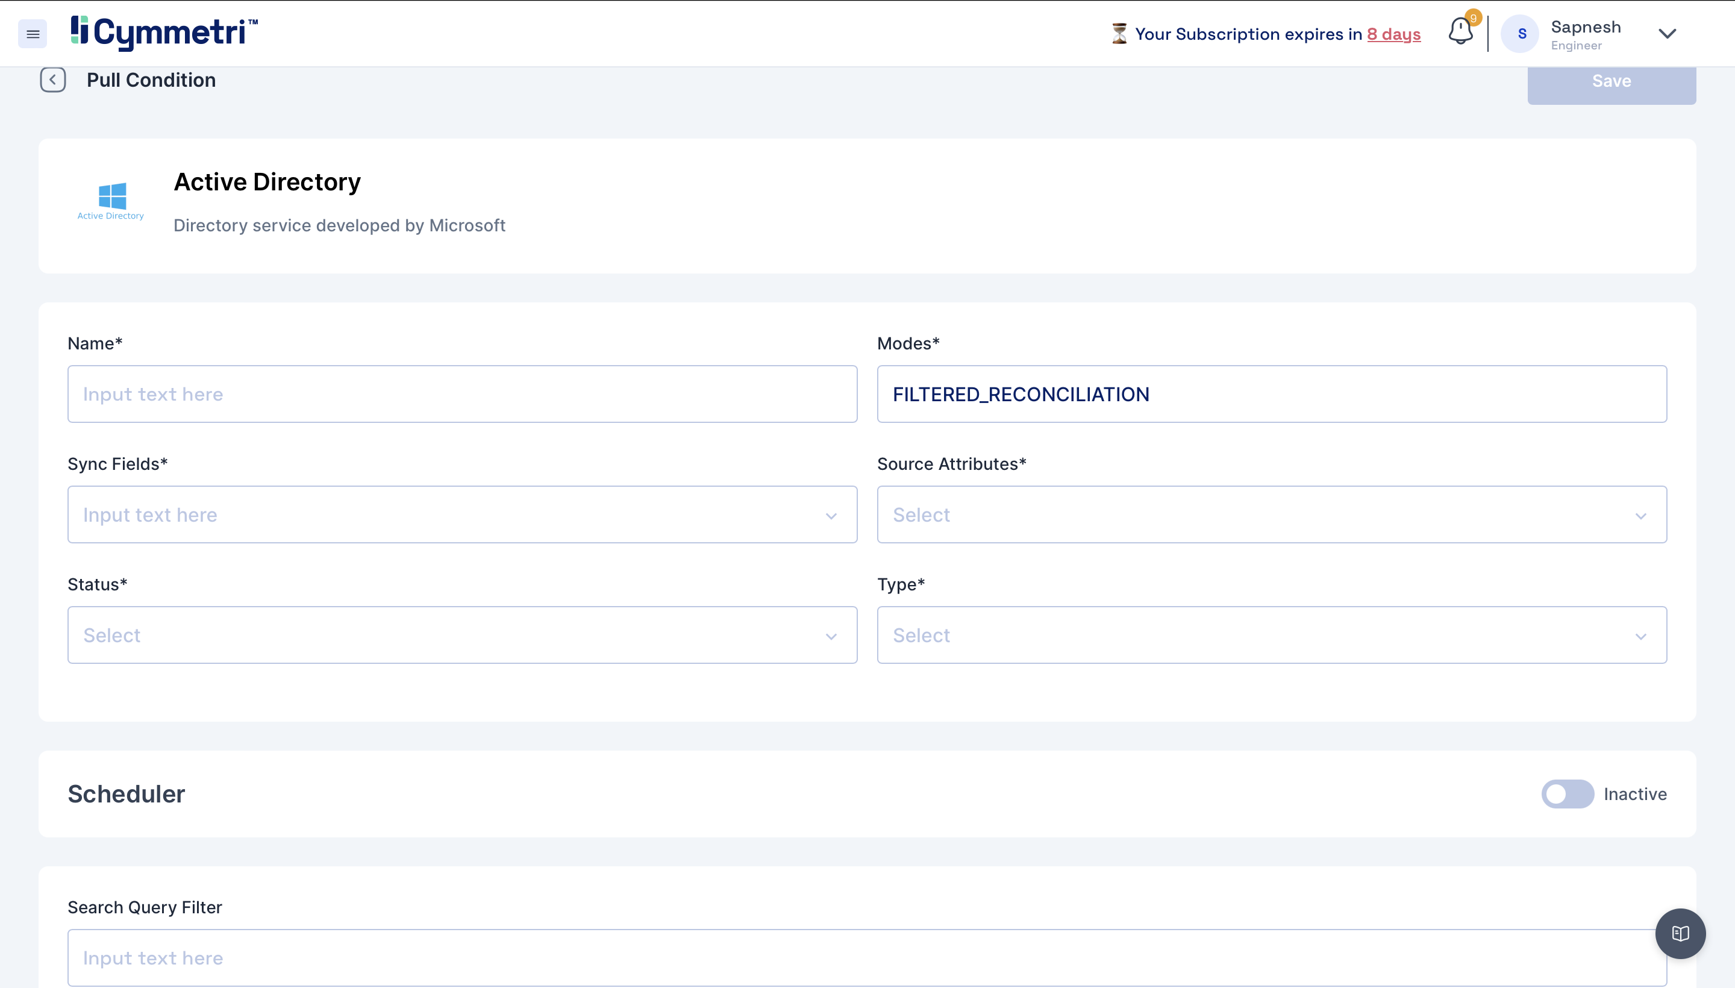Open the hamburger sidebar menu
The image size is (1735, 988).
[x=33, y=34]
